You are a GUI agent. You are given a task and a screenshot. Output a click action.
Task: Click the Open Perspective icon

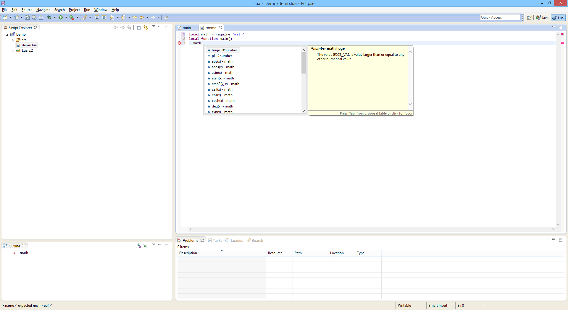[x=529, y=18]
